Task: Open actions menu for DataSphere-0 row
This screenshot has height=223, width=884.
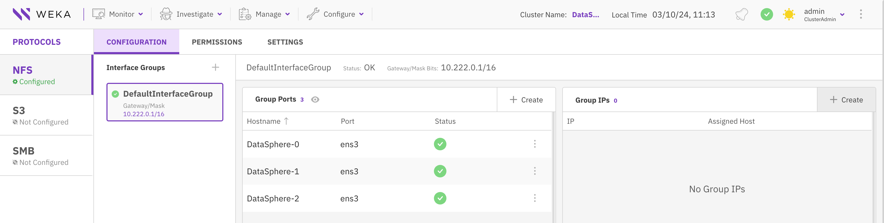Action: tap(534, 144)
